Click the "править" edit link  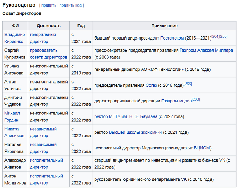point(49,5)
